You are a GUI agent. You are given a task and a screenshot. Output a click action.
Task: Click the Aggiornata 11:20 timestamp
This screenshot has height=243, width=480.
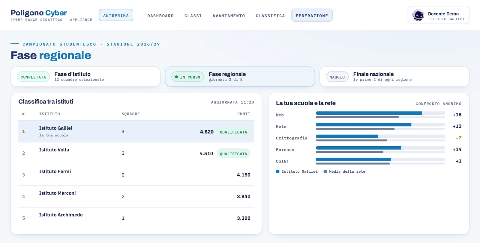(x=232, y=102)
